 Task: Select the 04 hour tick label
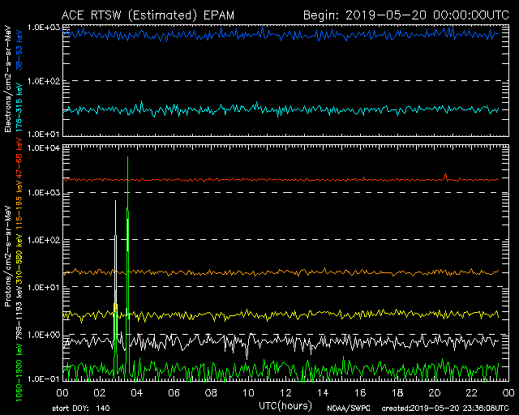137,392
